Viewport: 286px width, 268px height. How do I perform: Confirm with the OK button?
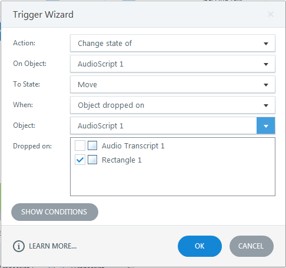click(199, 246)
